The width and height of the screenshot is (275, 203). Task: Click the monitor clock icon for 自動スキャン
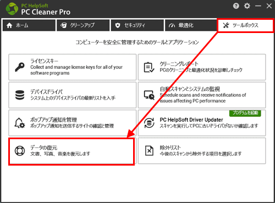tap(149, 95)
